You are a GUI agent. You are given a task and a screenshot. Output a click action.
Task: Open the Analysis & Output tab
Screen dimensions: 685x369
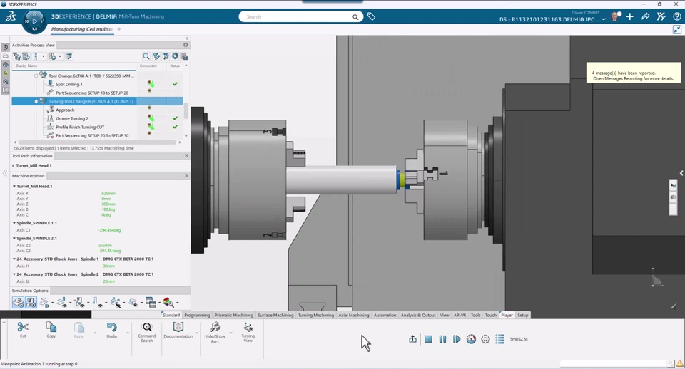click(417, 315)
